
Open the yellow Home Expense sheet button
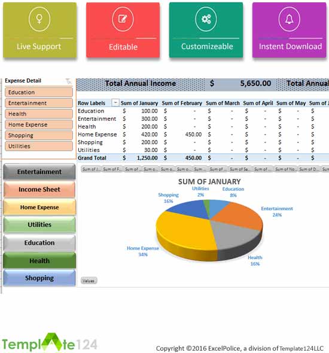point(39,207)
